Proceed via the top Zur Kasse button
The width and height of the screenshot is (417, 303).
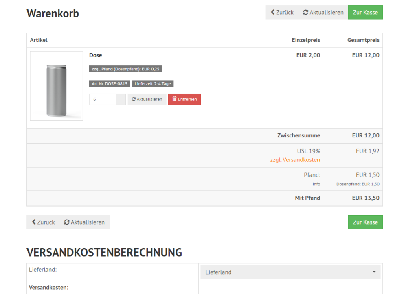[365, 12]
